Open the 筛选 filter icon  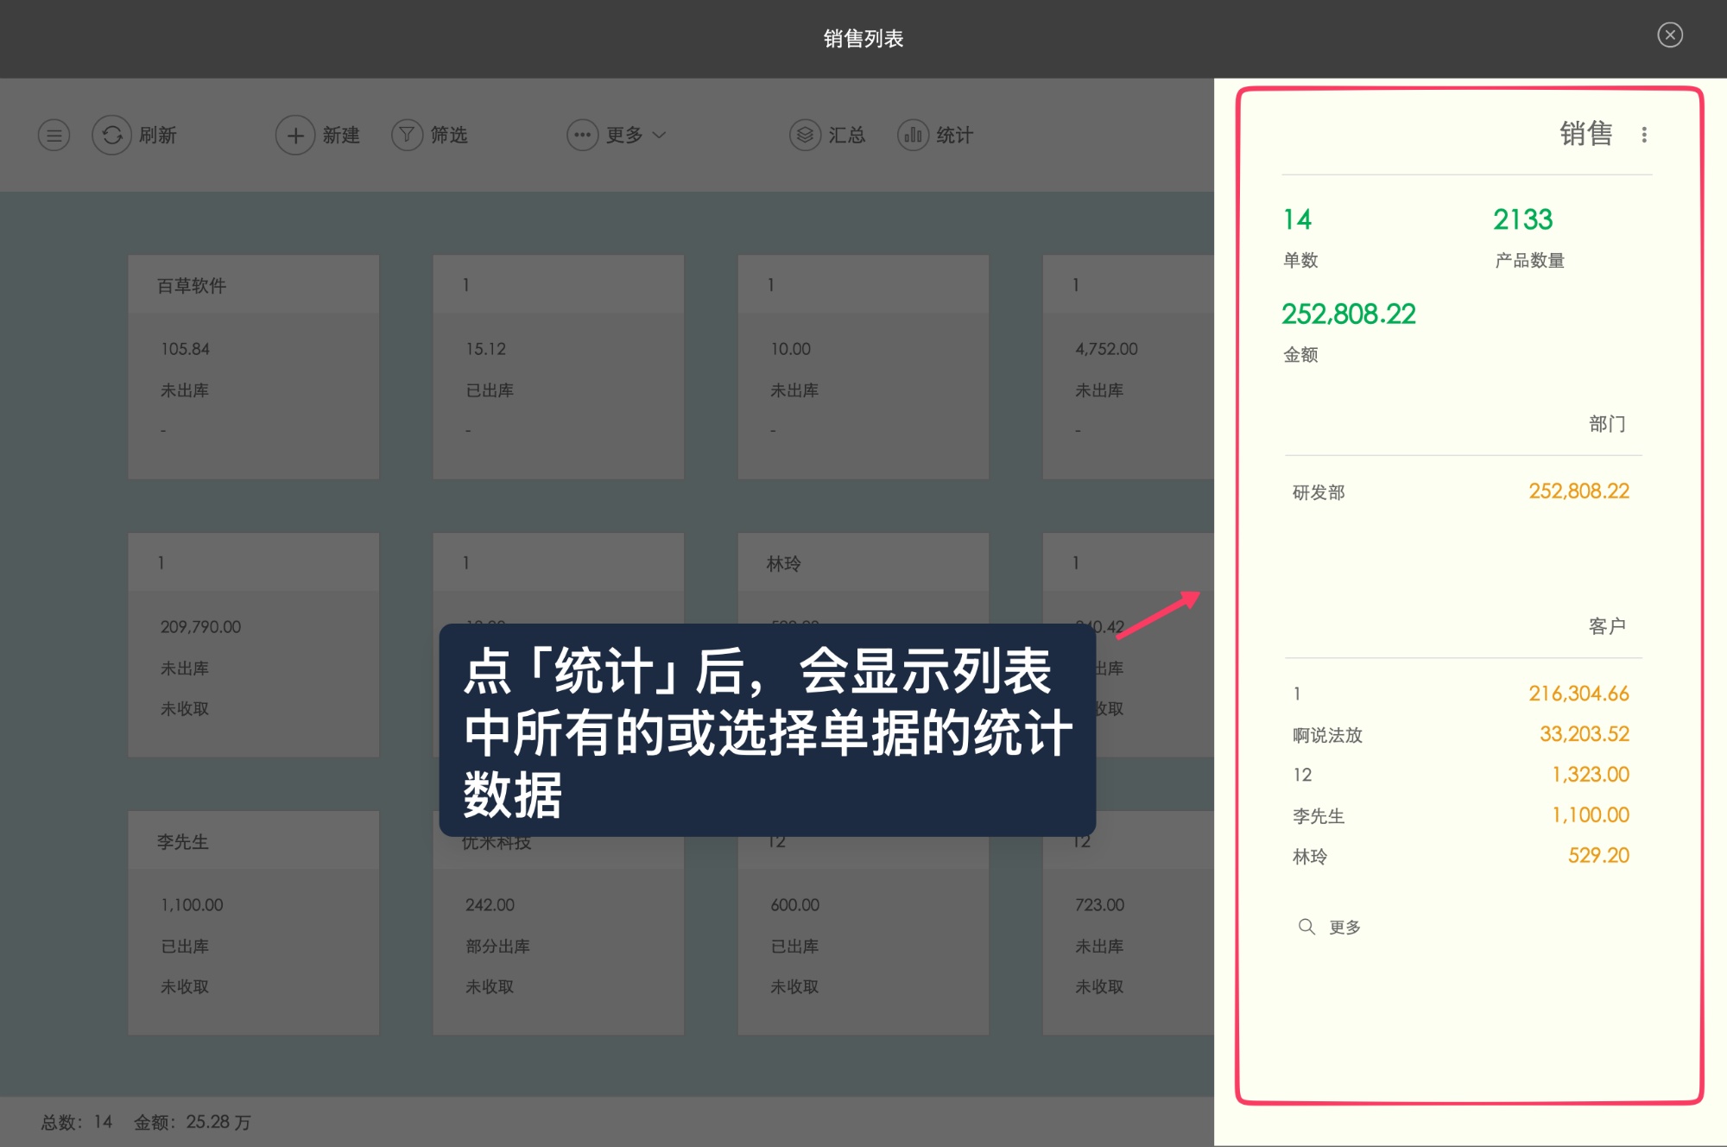pos(405,135)
